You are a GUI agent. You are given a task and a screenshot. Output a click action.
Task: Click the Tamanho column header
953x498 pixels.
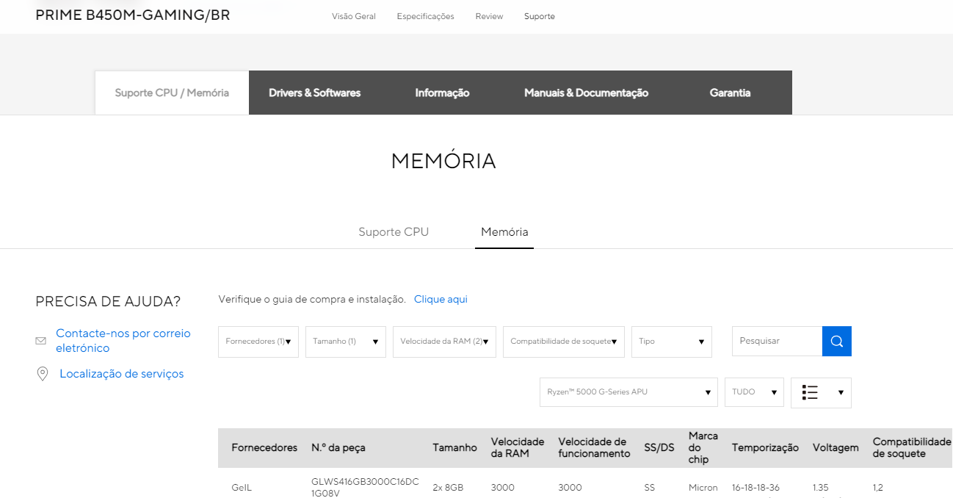[454, 447]
